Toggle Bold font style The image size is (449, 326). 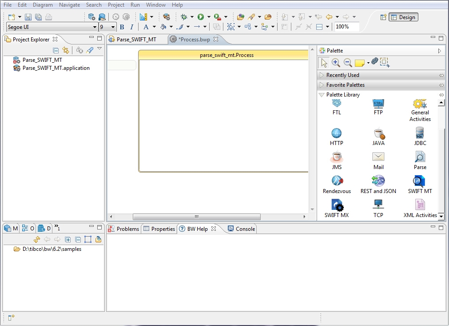[122, 27]
